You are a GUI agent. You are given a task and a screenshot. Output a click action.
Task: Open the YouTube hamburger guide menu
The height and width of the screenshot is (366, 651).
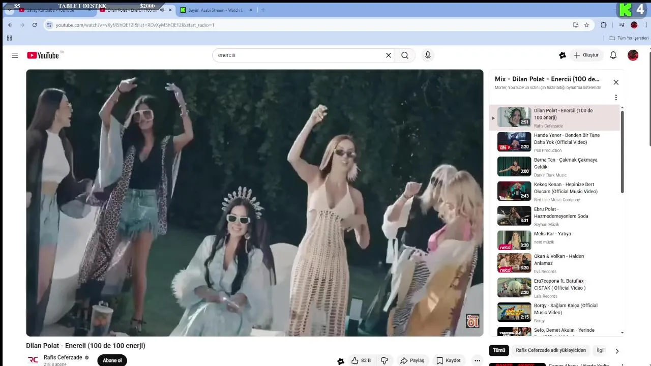(15, 55)
